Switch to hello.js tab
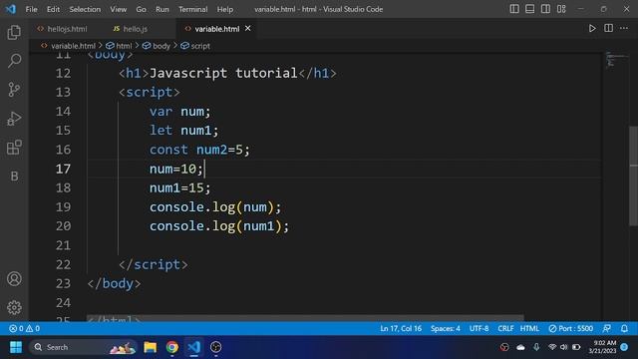Screen dimensions: 638x359 pyautogui.click(x=136, y=29)
